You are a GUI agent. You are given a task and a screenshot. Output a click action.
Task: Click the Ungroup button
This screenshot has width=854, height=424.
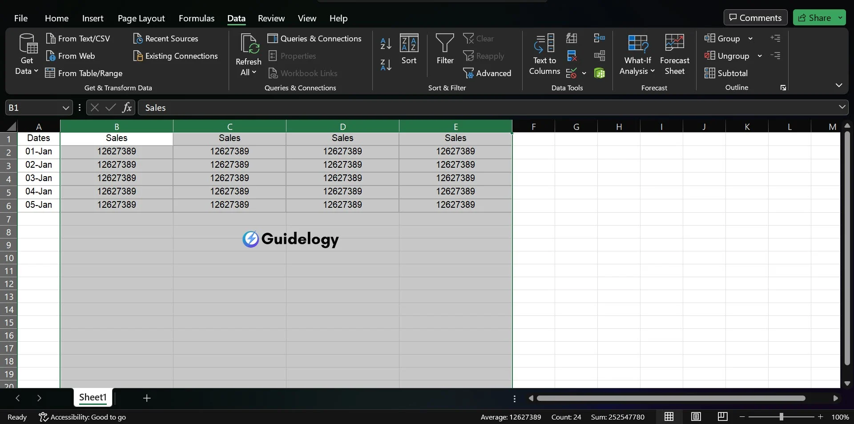point(727,56)
